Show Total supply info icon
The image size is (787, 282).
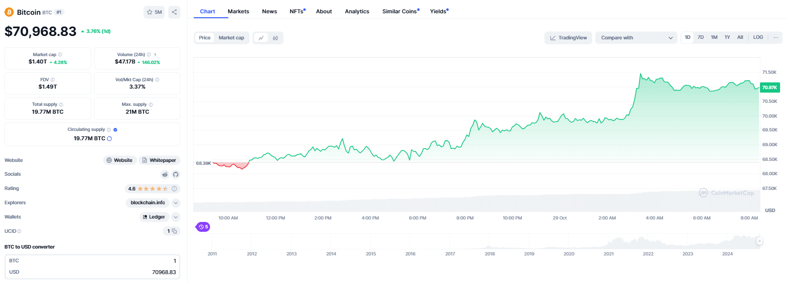(61, 104)
